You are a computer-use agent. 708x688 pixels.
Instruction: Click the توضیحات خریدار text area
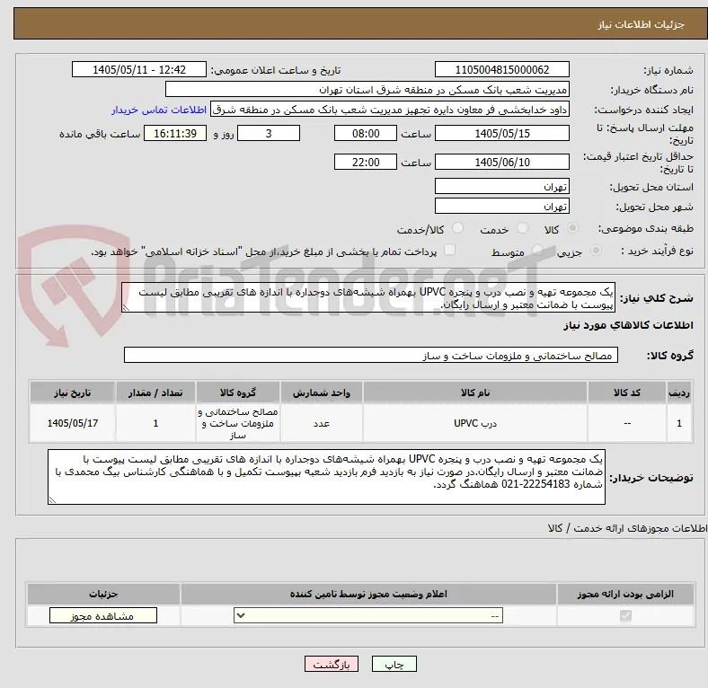(326, 477)
